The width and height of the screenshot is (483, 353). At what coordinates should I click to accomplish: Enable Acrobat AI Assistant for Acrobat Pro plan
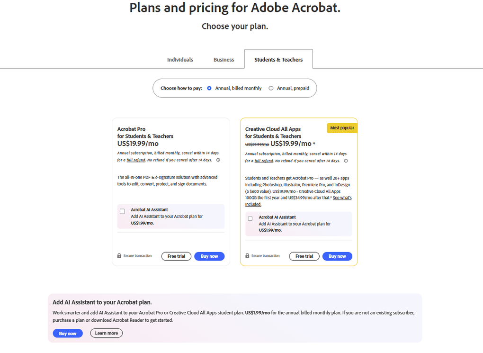point(122,211)
